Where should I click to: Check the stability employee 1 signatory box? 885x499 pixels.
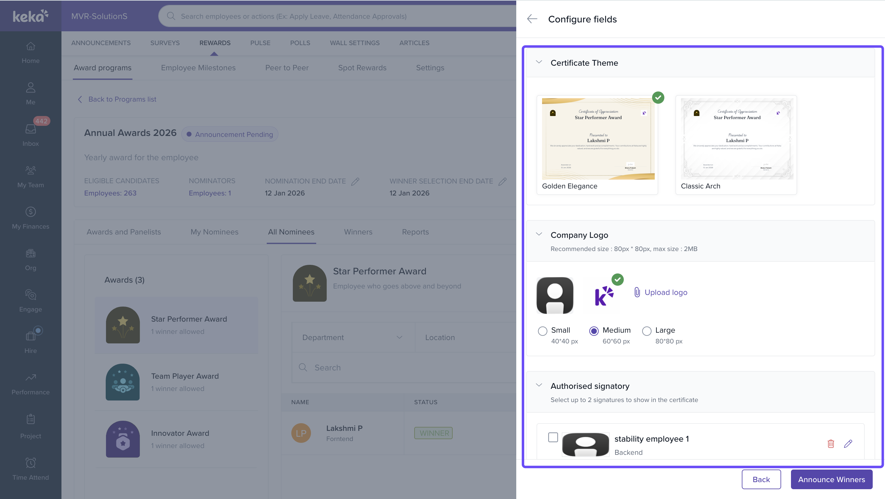(x=553, y=437)
